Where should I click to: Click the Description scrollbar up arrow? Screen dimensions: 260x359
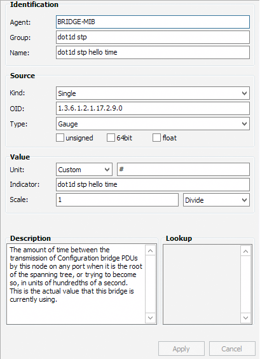[150, 251]
